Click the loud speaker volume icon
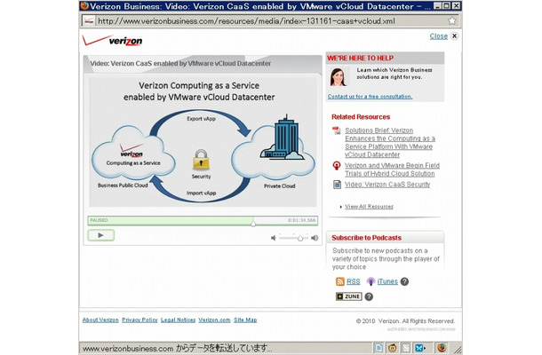 point(315,238)
